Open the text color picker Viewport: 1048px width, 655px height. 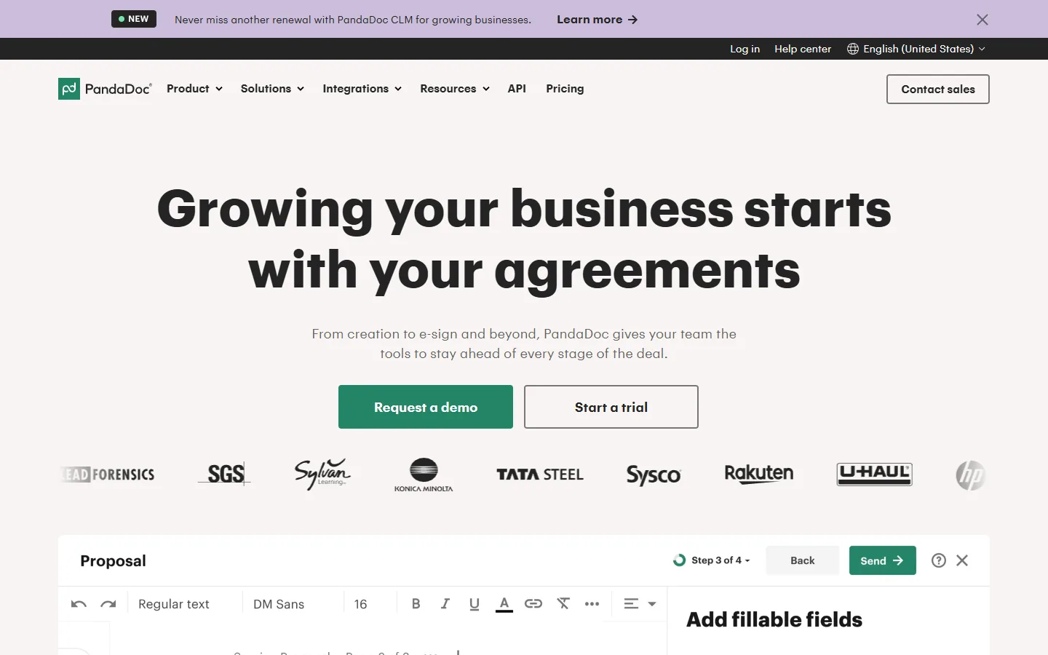click(x=504, y=605)
